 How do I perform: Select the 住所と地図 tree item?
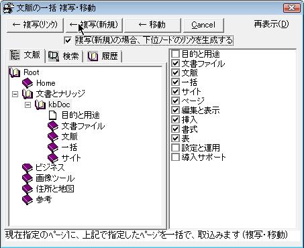click(x=55, y=189)
